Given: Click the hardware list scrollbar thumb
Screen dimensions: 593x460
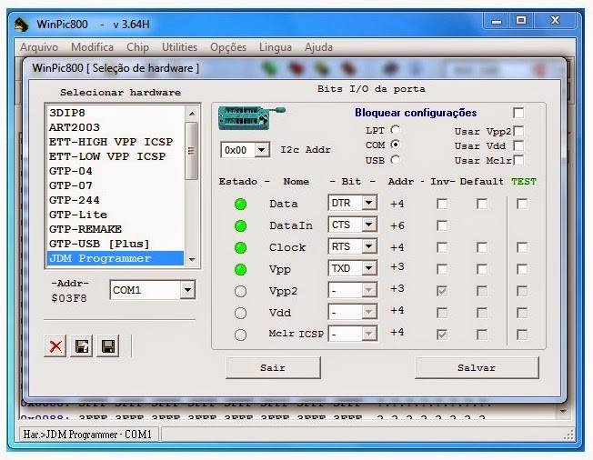Looking at the screenshot, I should tap(192, 151).
